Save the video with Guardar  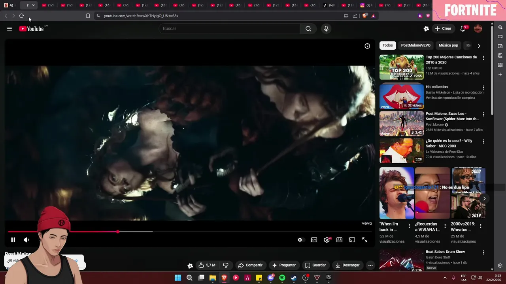315,265
